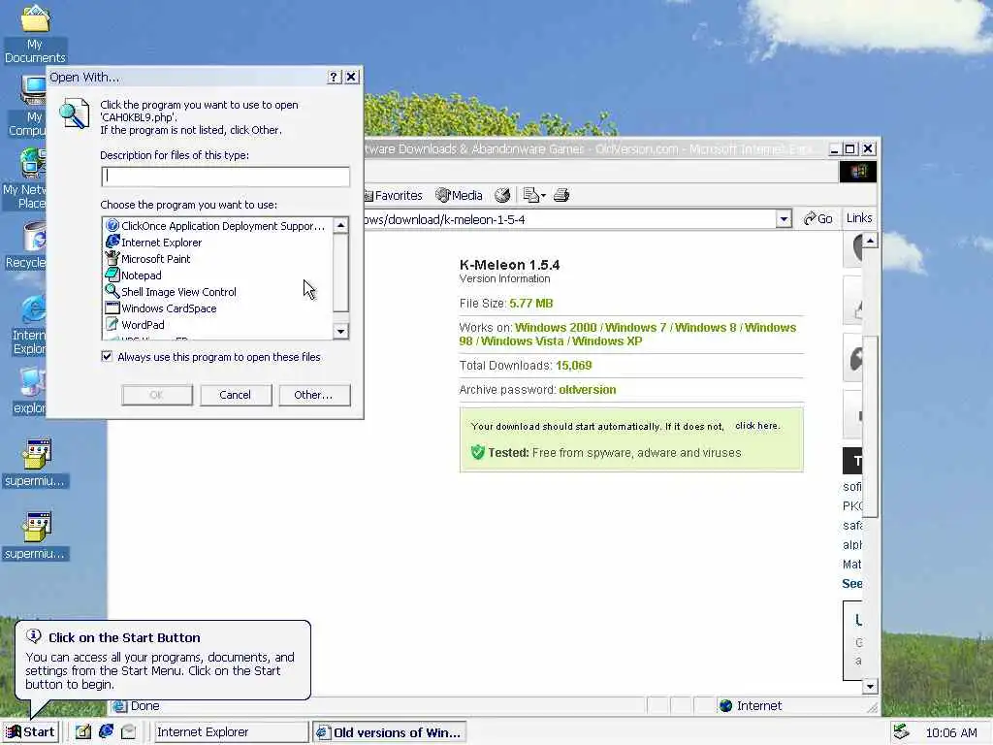Click the Internet zone globe in status bar
Viewport: 993px width, 745px height.
(x=725, y=706)
